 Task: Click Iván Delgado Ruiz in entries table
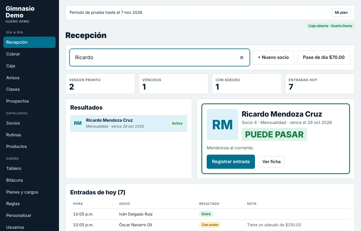(x=136, y=214)
